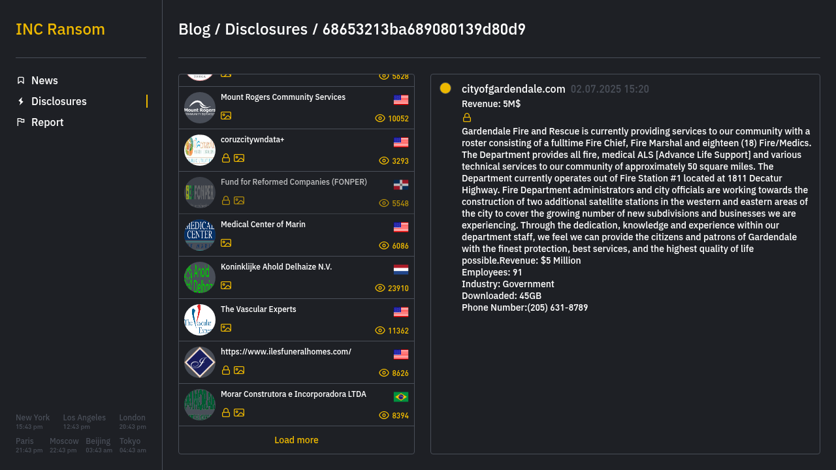Click the phone number (205) 631-8789

(x=558, y=307)
